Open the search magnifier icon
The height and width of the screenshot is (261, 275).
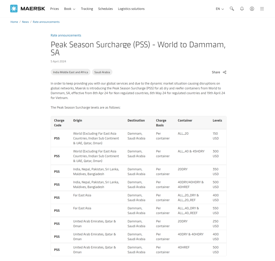(232, 9)
